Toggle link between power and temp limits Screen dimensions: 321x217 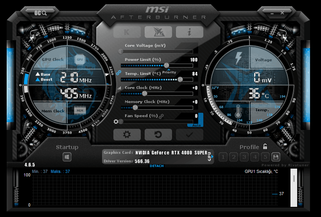click(119, 72)
